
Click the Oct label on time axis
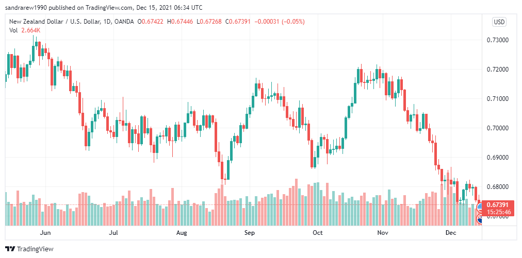pyautogui.click(x=318, y=233)
